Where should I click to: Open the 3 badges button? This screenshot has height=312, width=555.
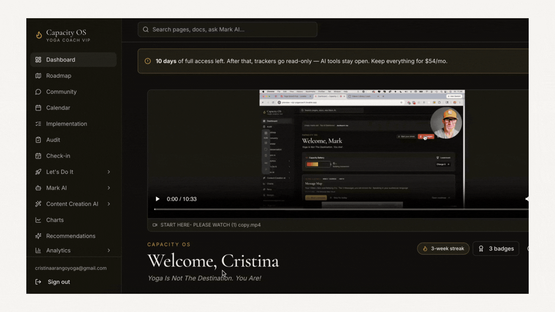(x=496, y=249)
